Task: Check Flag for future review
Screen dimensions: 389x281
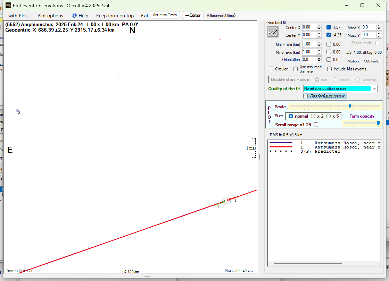Action: coord(306,96)
